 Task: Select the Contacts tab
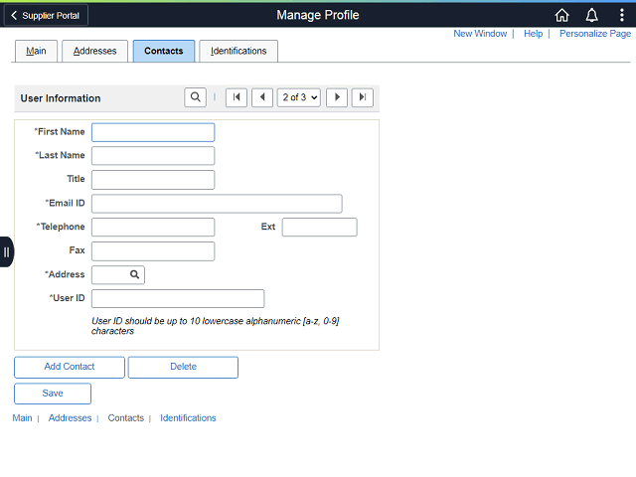[x=164, y=51]
